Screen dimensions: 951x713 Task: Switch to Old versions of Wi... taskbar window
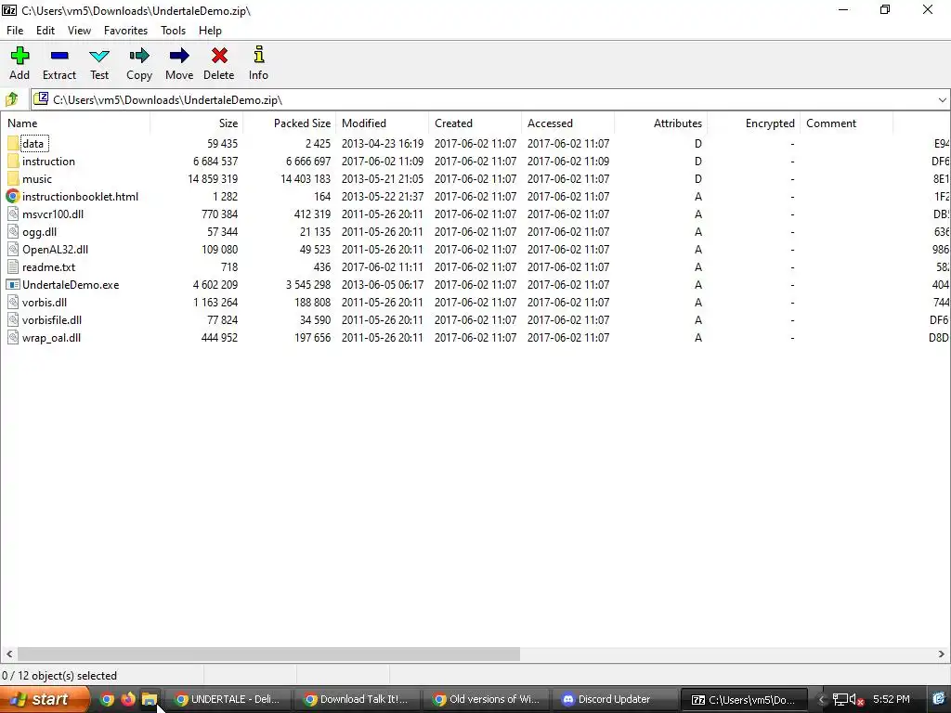(x=487, y=699)
